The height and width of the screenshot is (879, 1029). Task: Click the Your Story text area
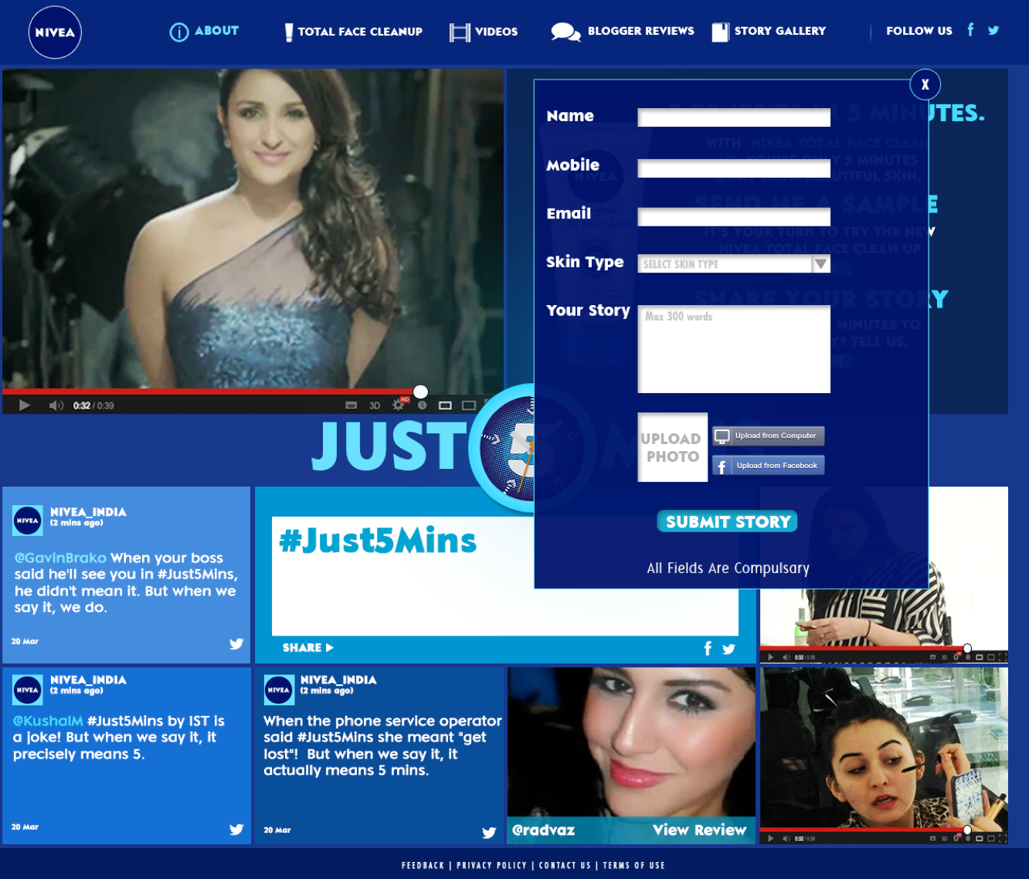click(x=734, y=349)
